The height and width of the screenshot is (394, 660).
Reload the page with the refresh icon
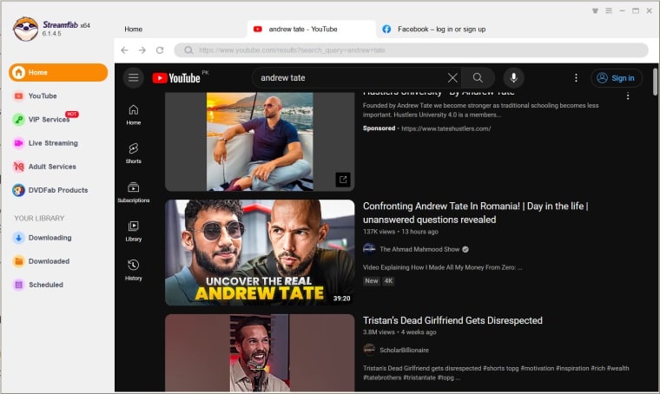160,50
